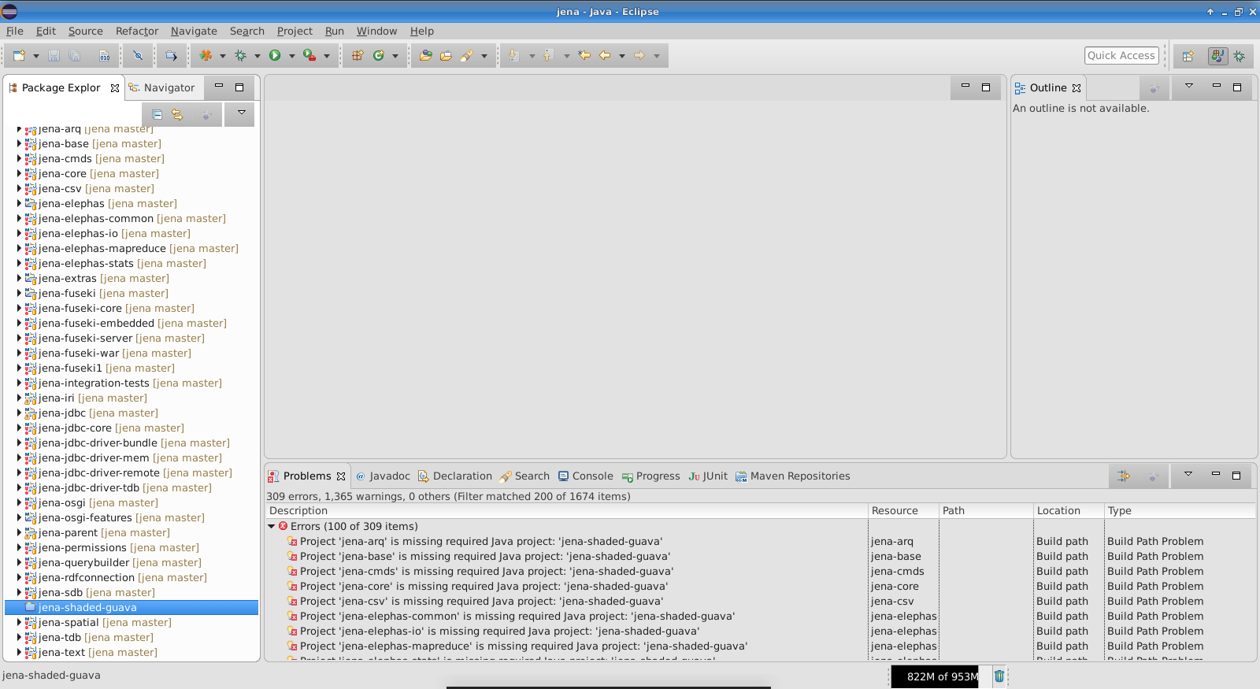
Task: Switch to the Debug perspective
Action: coord(1240,56)
